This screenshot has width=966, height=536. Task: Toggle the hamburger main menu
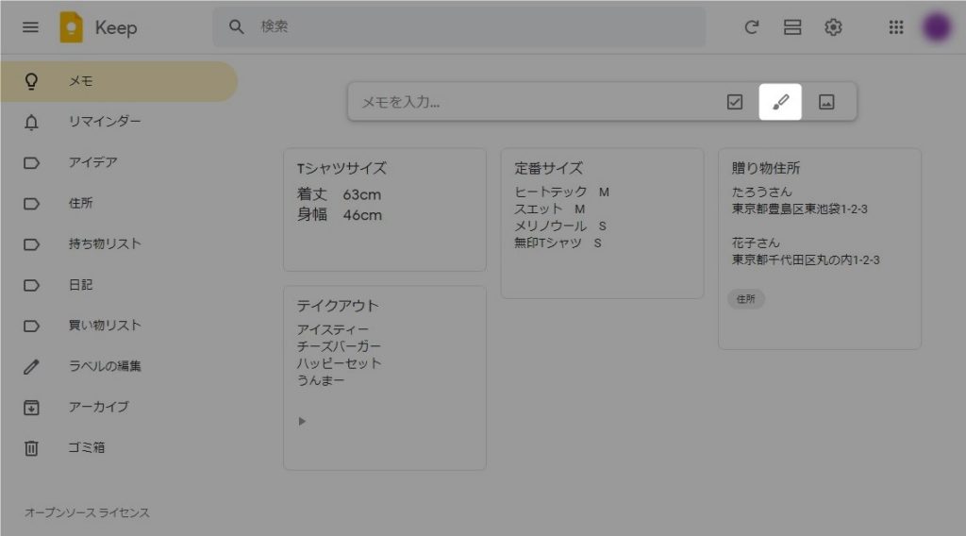[x=30, y=27]
